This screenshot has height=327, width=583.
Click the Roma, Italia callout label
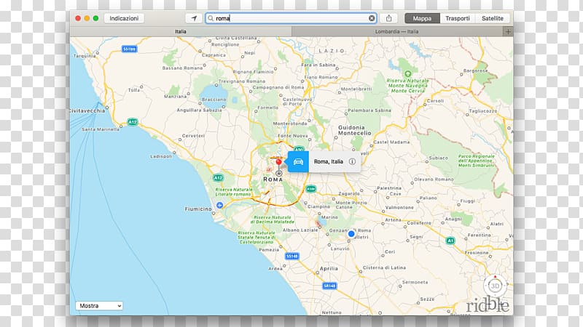click(329, 161)
